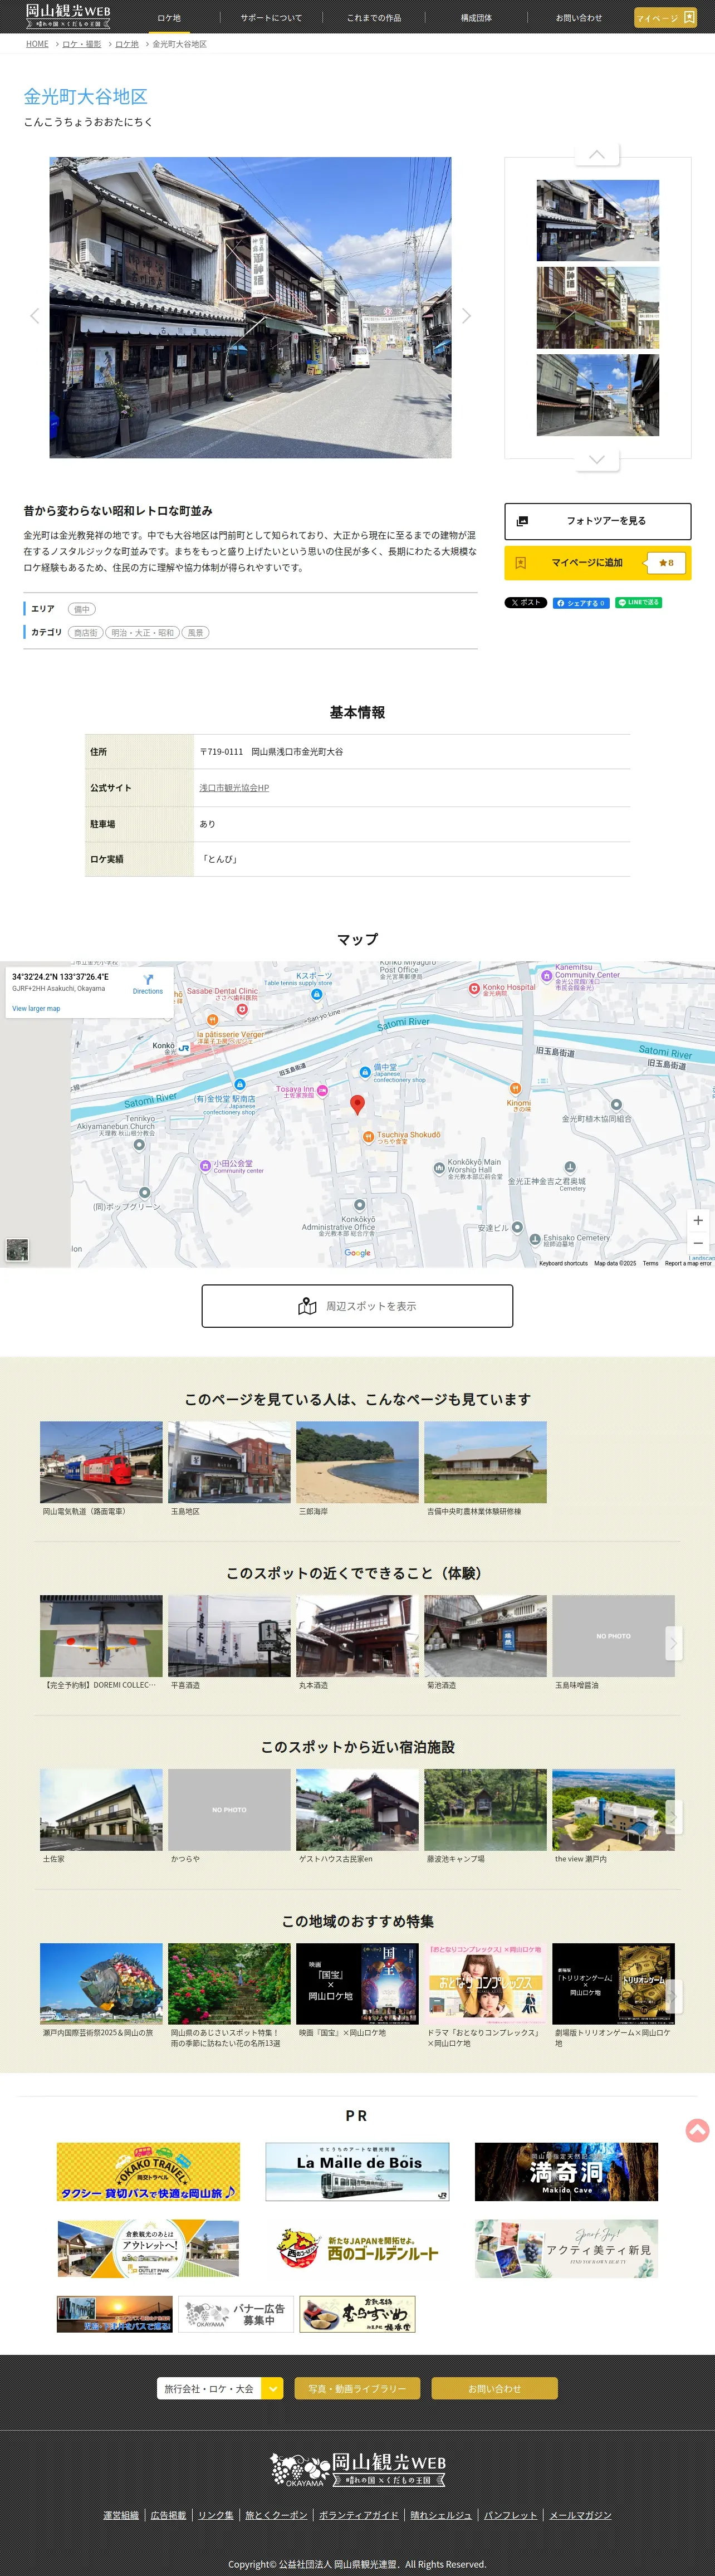Click footer お問い合わせ yellow button

494,2388
